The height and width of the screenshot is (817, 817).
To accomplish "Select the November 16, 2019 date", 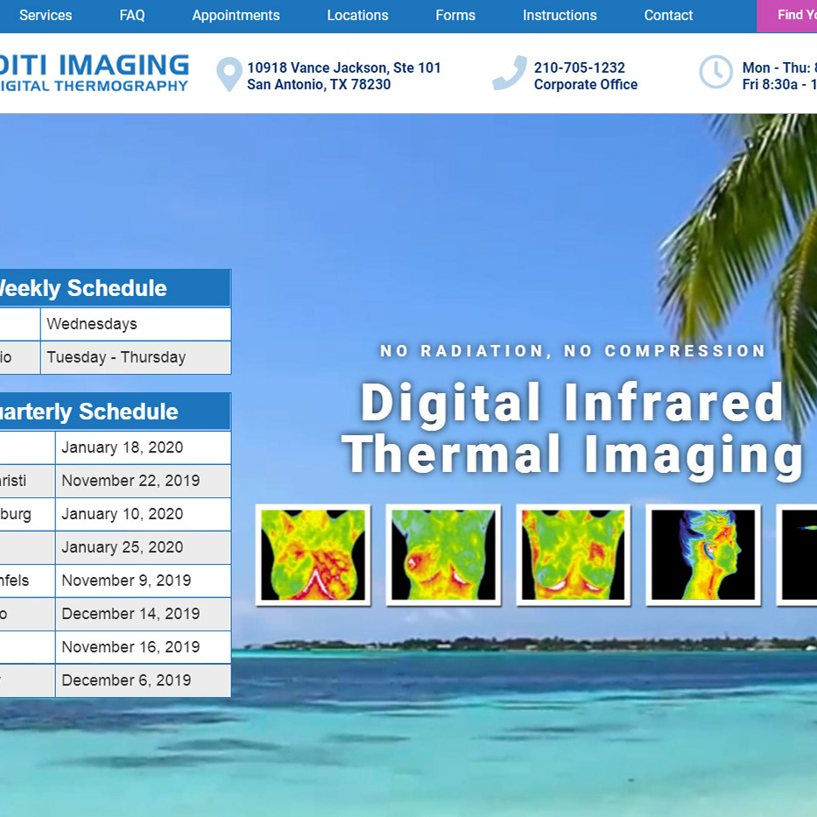I will (x=144, y=647).
